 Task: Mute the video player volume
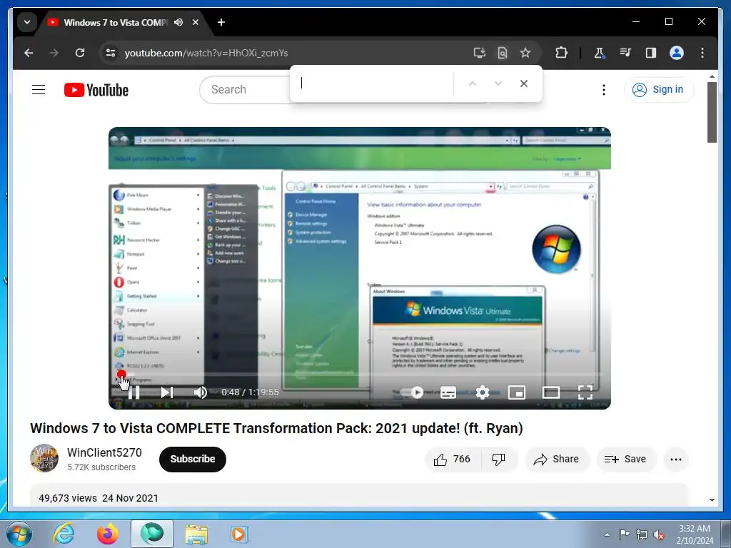pyautogui.click(x=201, y=392)
